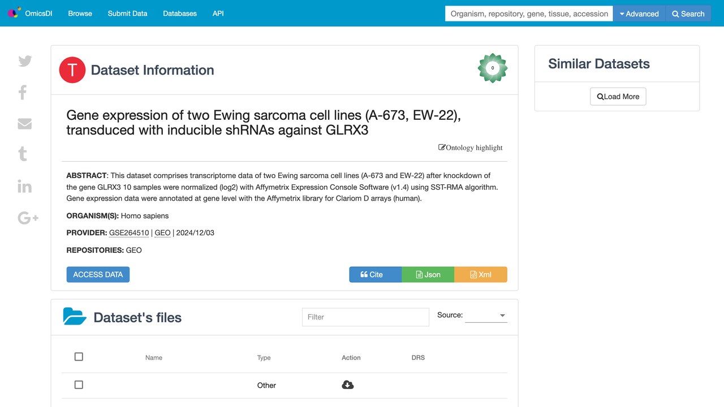Click the DRS column header
This screenshot has width=724, height=407.
(x=418, y=358)
